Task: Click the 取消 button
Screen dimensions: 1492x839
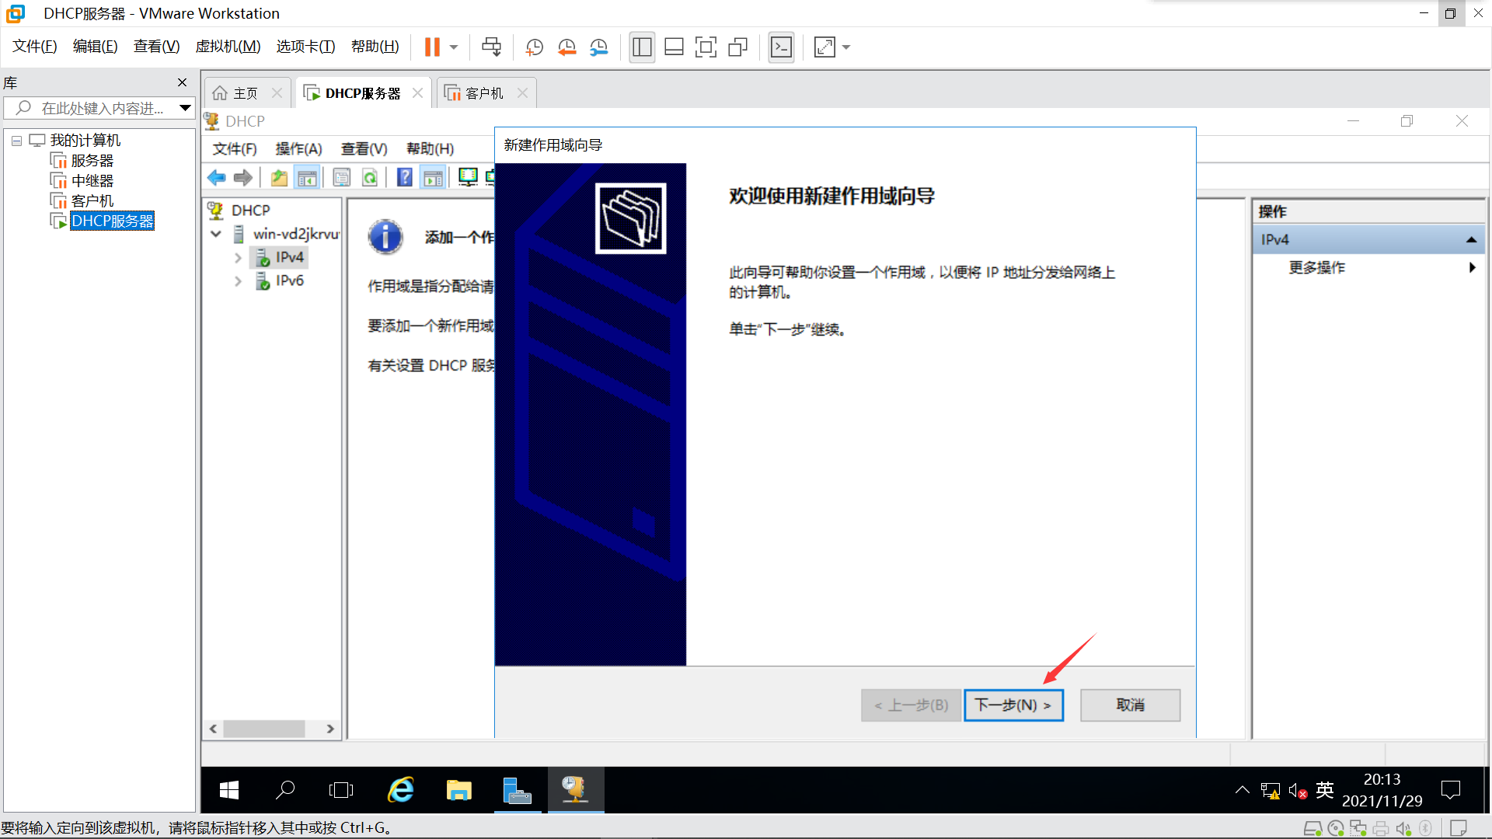Action: 1130,705
